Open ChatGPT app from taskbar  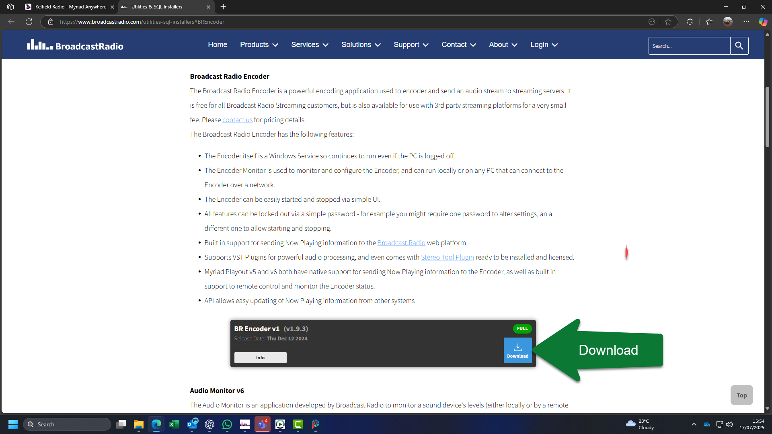[x=209, y=424]
